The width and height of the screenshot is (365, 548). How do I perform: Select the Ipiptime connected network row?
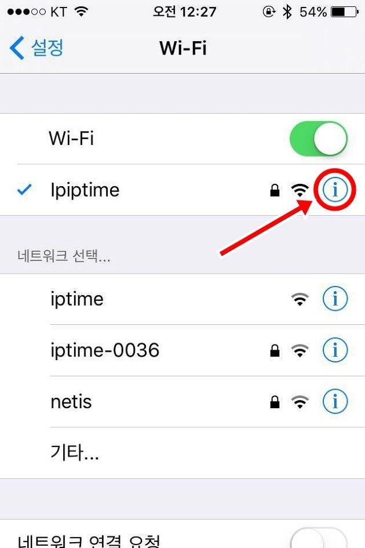point(183,190)
